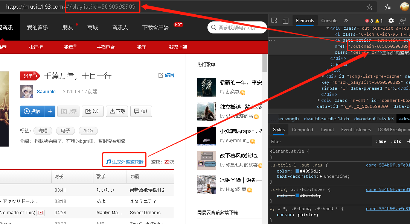Open the red error count badge
This screenshot has height=224, width=410.
(369, 21)
